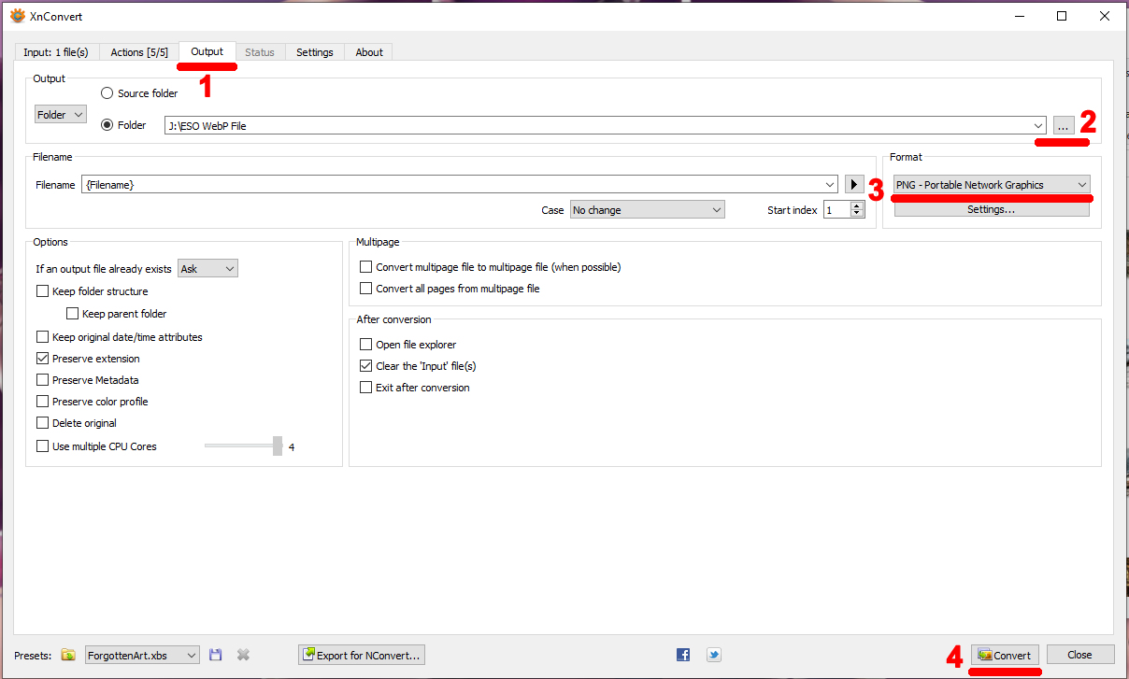
Task: Click the Close button
Action: click(1080, 655)
